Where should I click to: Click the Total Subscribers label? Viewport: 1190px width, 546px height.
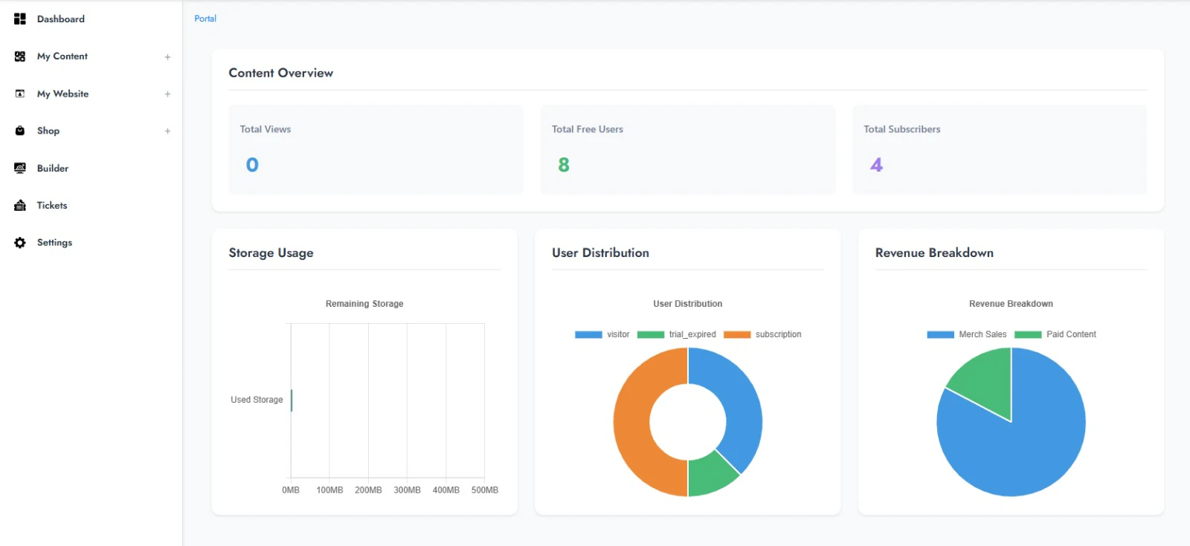(x=902, y=129)
